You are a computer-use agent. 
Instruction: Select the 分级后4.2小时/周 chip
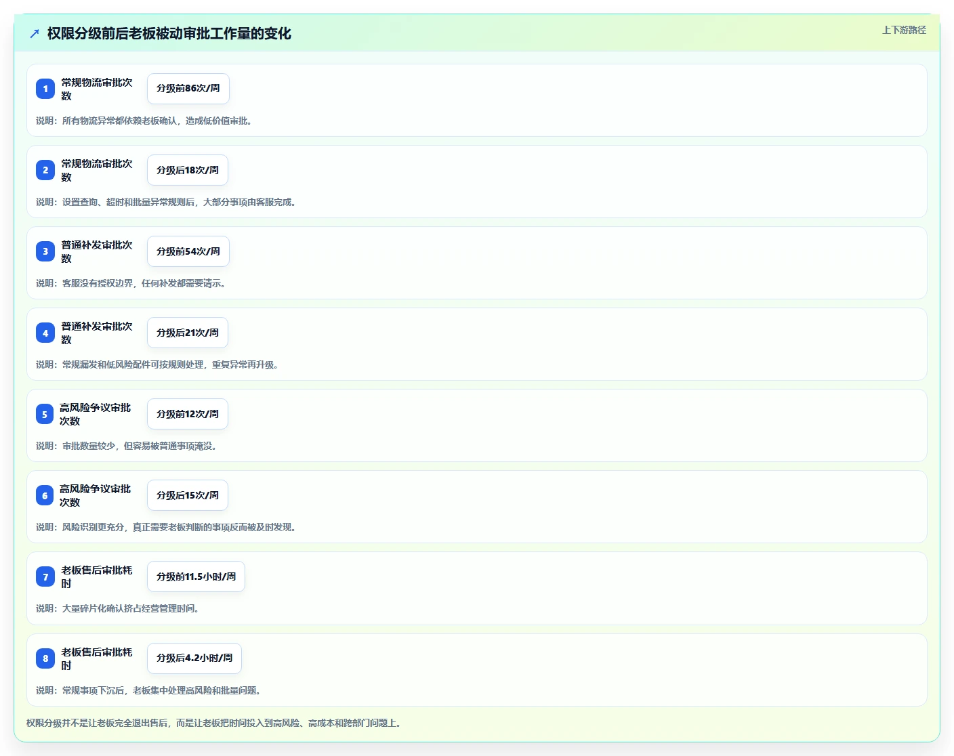pyautogui.click(x=194, y=658)
